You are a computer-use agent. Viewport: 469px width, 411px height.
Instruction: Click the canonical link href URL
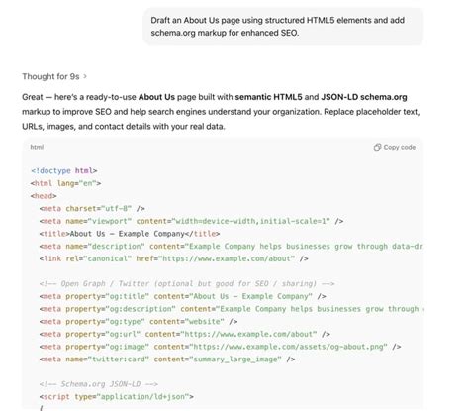[227, 258]
